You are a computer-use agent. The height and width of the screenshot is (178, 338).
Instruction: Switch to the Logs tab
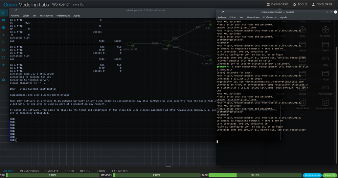pos(101,171)
